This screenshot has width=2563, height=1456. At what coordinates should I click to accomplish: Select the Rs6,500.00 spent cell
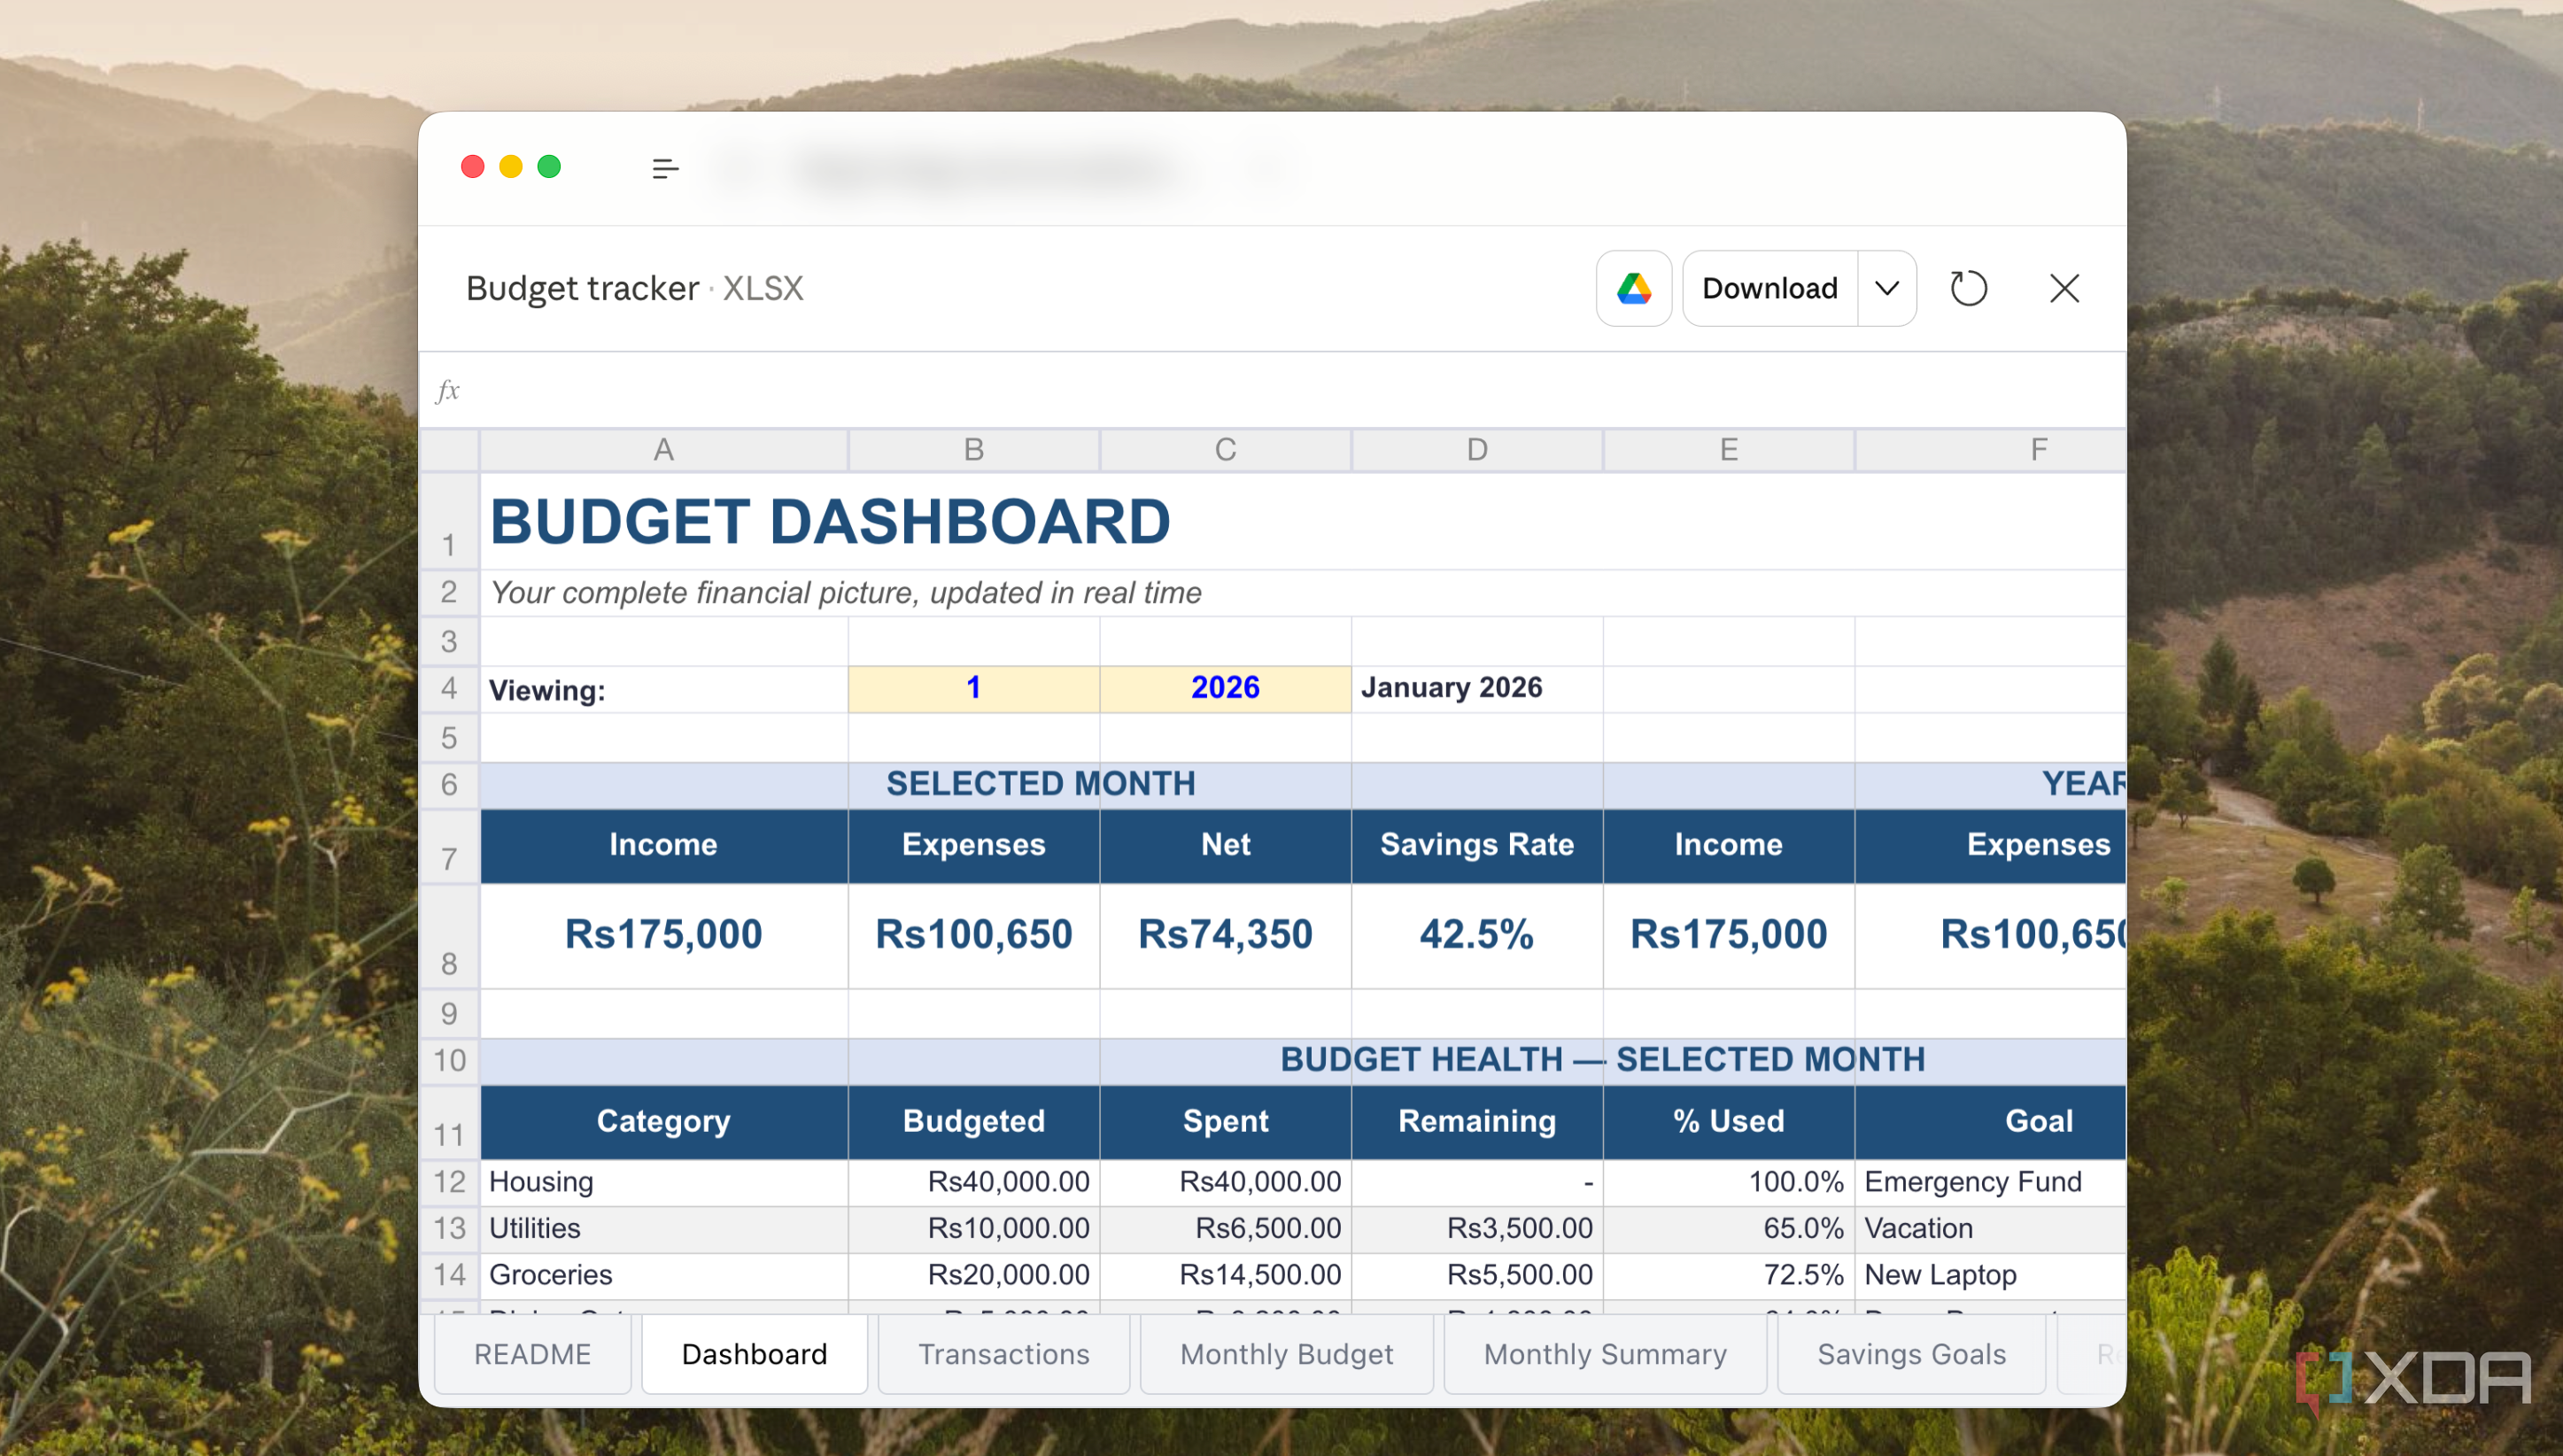[1225, 1229]
